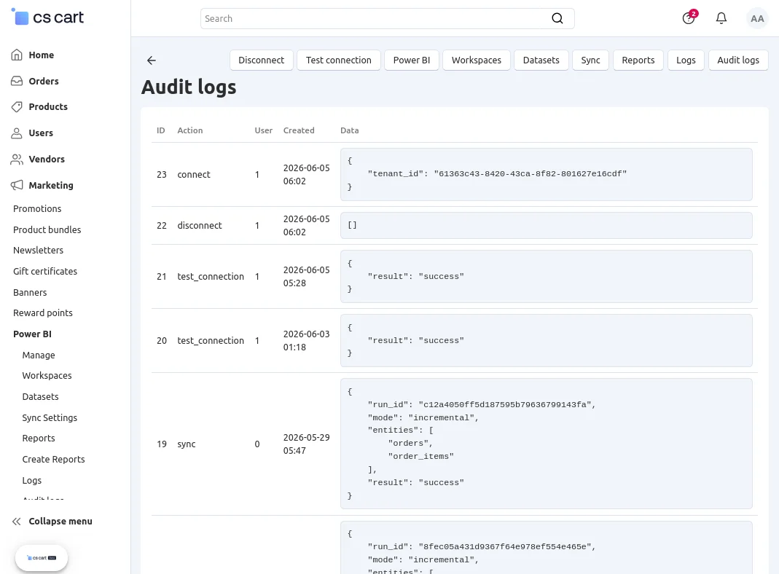Open Manage under Power BI
This screenshot has width=779, height=574.
pyautogui.click(x=39, y=355)
